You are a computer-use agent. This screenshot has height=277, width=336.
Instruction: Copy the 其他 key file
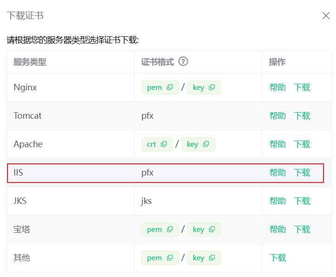[212, 258]
